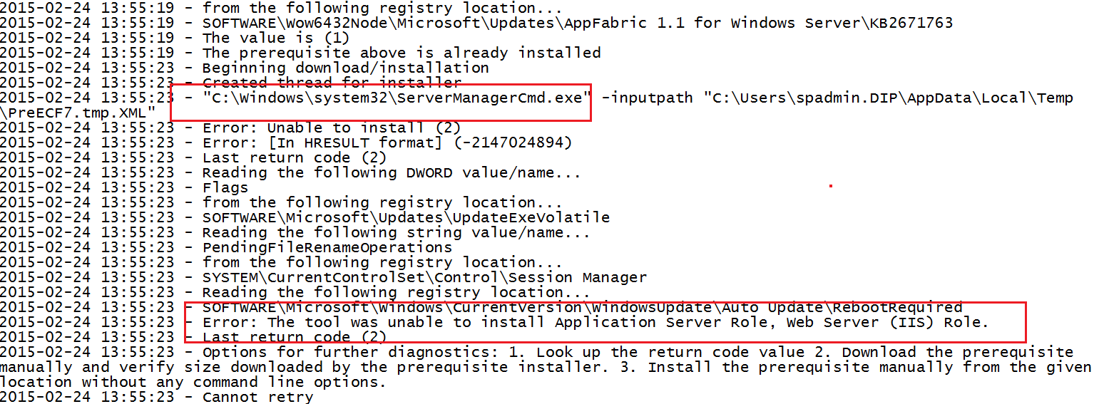Viewport: 1104px width, 404px height.
Task: Click the first 'Last return code (2)' line
Action: tap(295, 158)
